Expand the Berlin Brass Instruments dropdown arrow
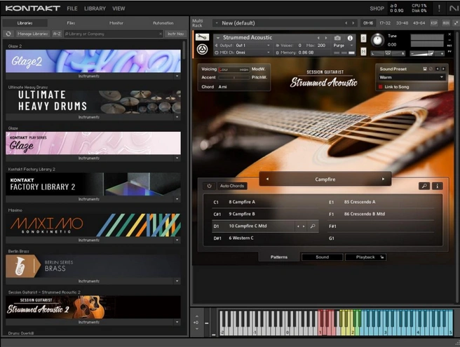The width and height of the screenshot is (460, 347). tap(177, 281)
